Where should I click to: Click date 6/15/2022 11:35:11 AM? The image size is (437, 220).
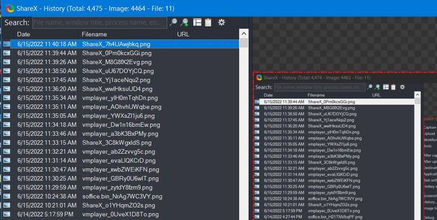coord(47,107)
